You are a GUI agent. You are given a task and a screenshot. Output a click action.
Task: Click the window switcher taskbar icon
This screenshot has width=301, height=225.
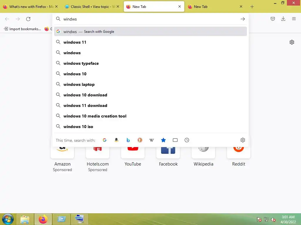61,219
